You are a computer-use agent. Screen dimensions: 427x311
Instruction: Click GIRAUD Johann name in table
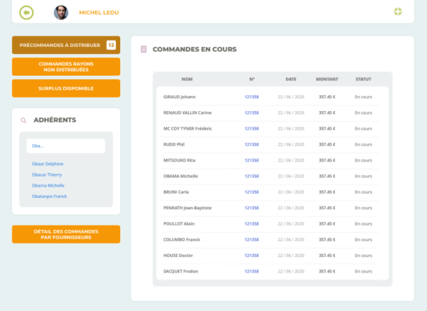(179, 97)
